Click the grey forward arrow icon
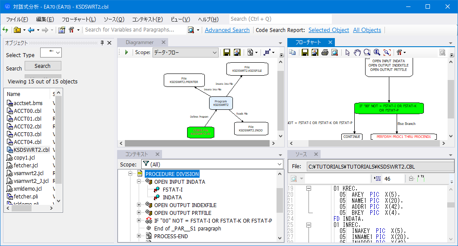Viewport: 458px width, 246px height. pos(45,30)
